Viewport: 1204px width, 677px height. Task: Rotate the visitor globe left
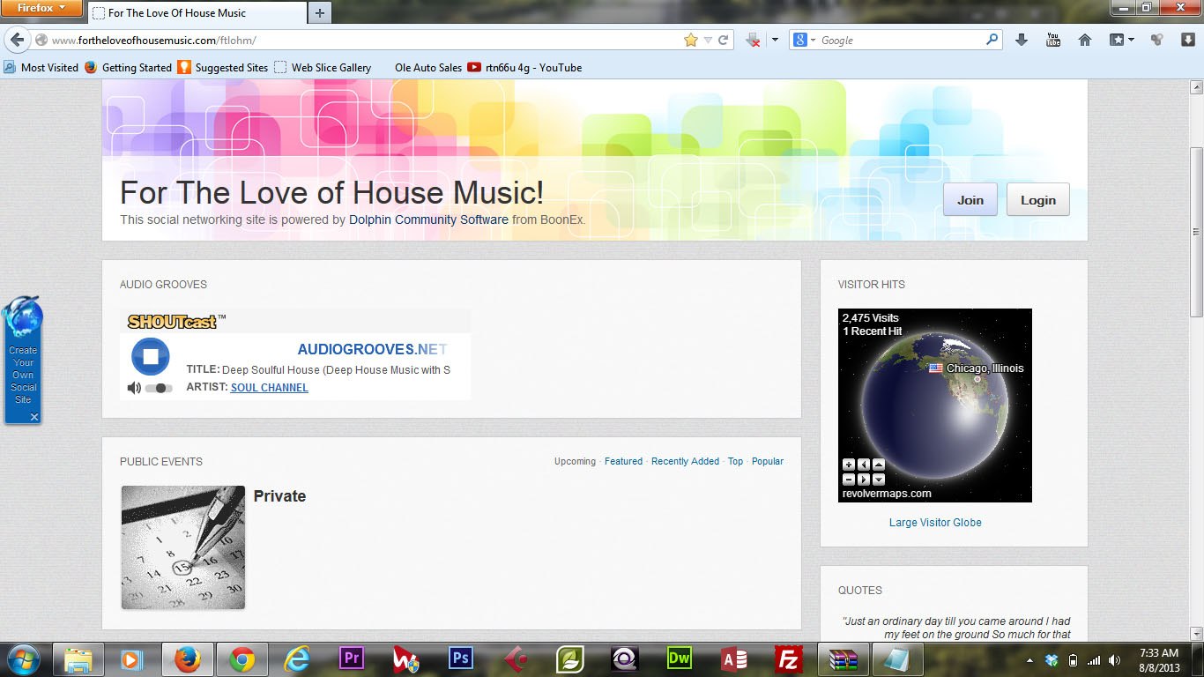point(863,465)
